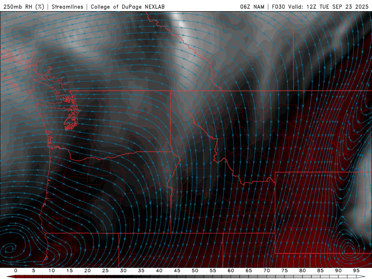
Task: Click the colorbar label "60"
Action: coord(231,271)
